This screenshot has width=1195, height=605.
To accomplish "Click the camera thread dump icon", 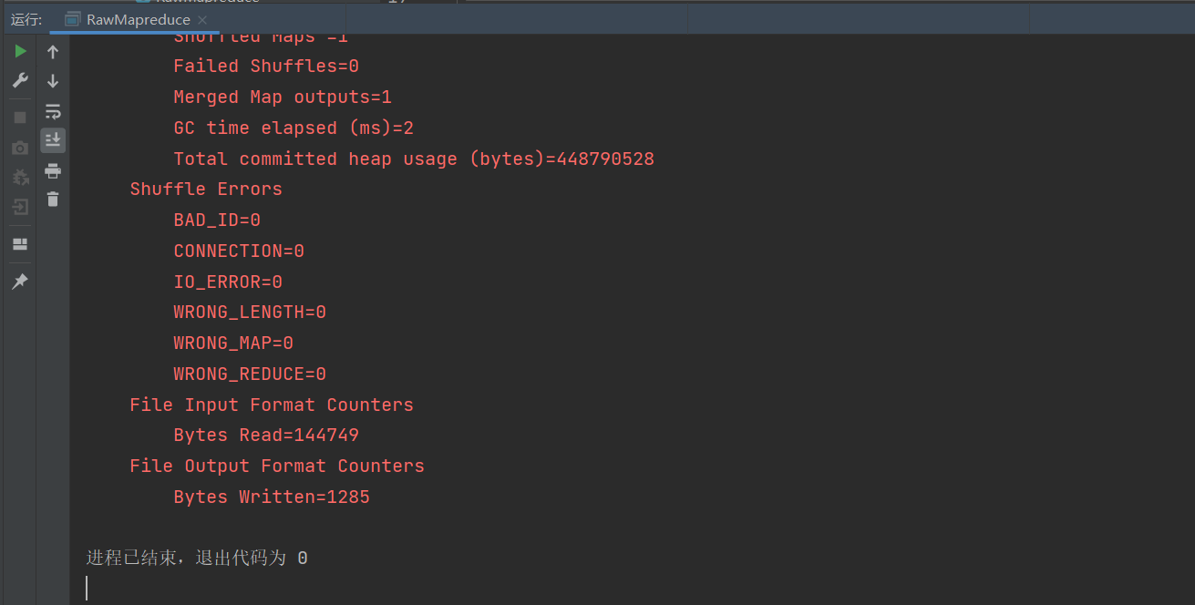I will pyautogui.click(x=20, y=148).
